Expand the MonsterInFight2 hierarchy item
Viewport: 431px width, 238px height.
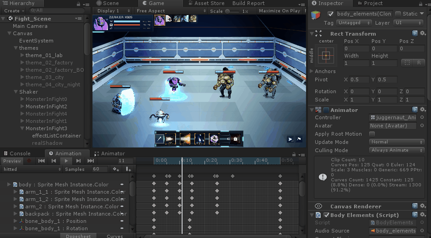[22, 106]
